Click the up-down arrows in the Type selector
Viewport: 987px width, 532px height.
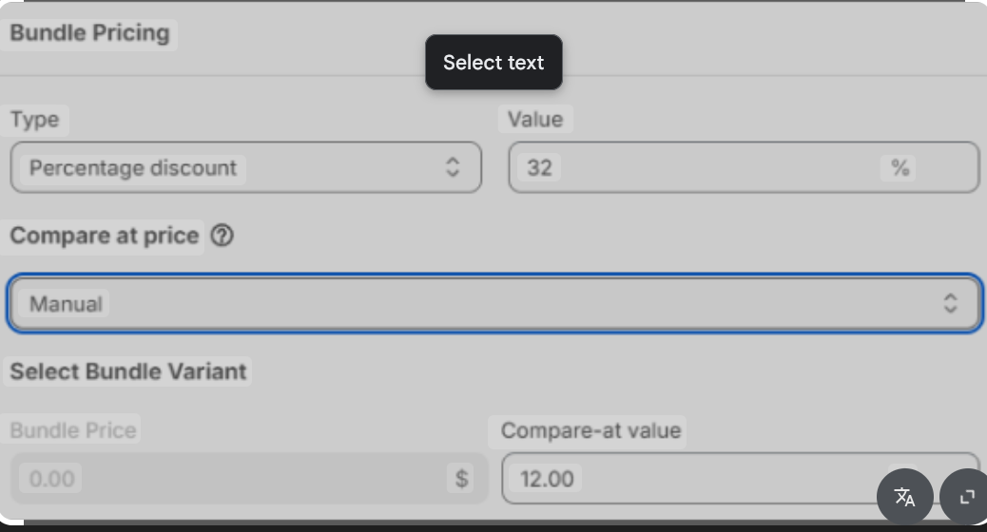pyautogui.click(x=453, y=167)
